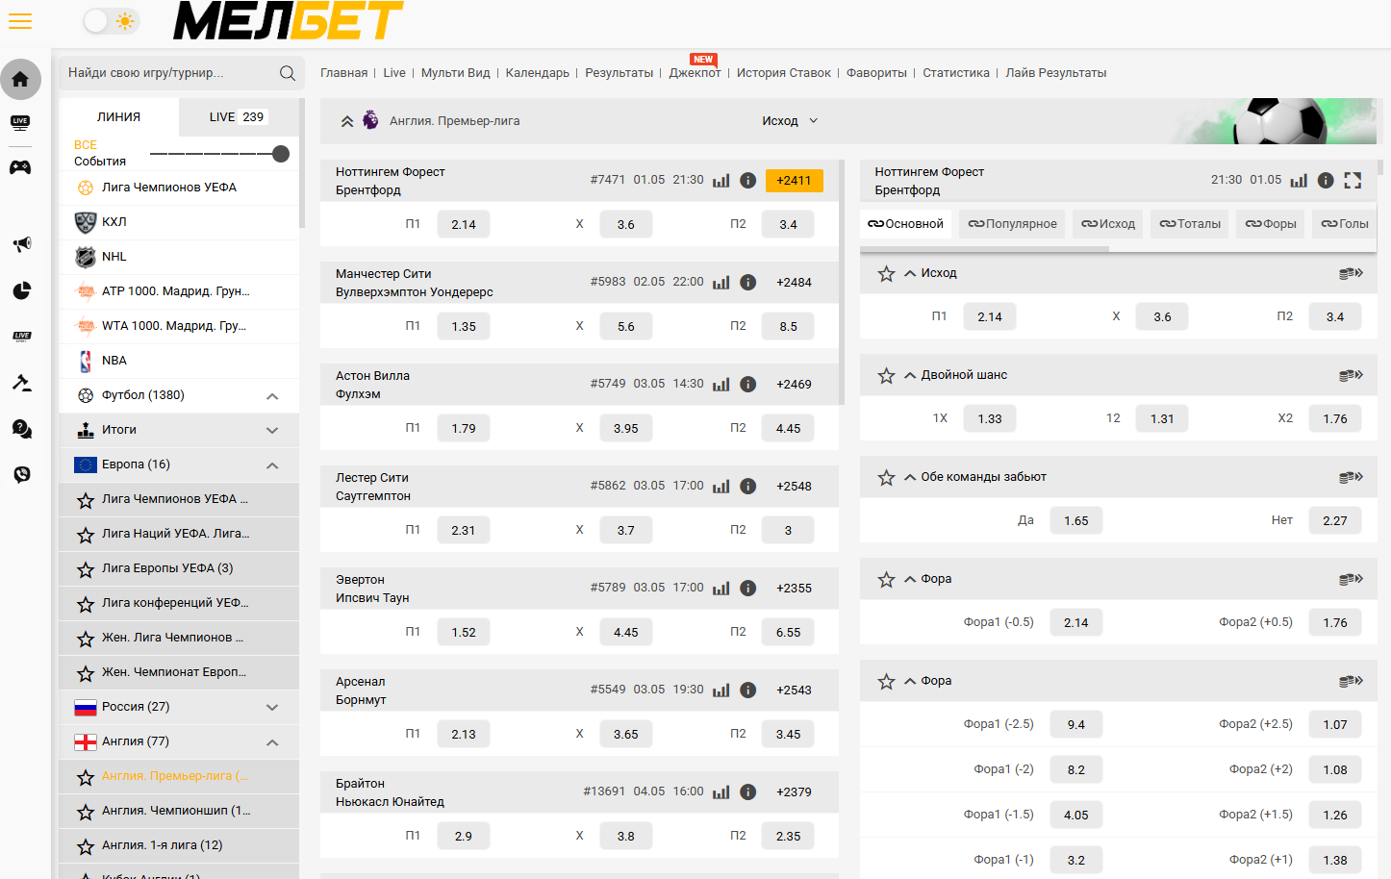Open Лайв Результаты in top navigation
1391x879 pixels.
point(1055,73)
